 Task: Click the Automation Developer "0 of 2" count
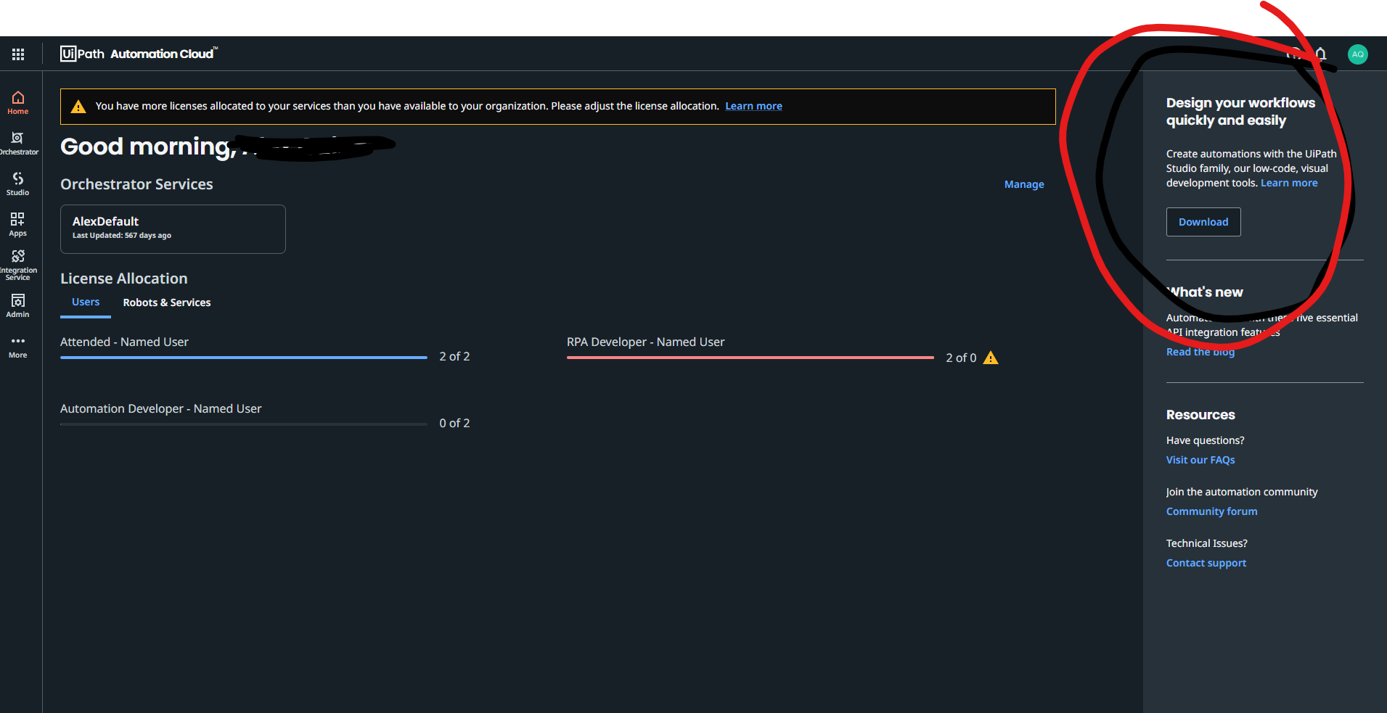(x=454, y=424)
